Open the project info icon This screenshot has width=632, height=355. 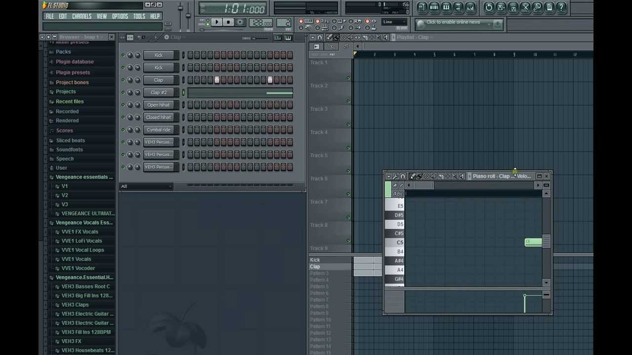[549, 7]
